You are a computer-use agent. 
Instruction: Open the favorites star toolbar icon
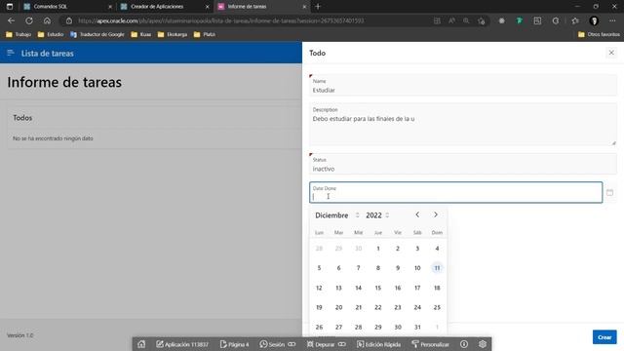tap(574, 20)
